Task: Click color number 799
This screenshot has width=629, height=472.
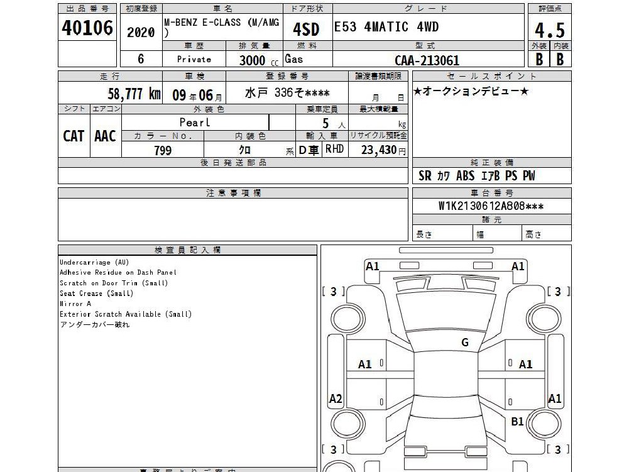Action: (163, 150)
